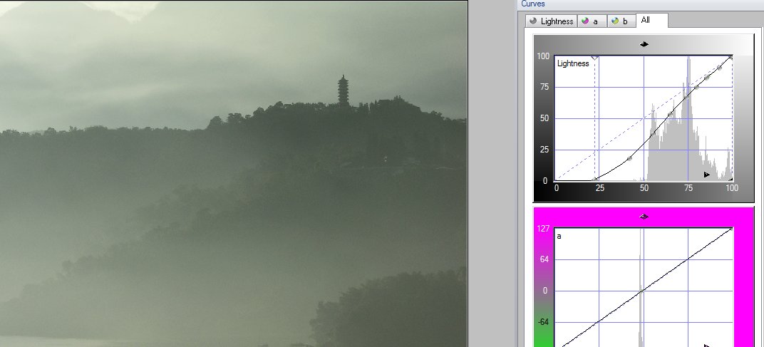Click the double-arrow handle above the Lightness curve
This screenshot has width=764, height=347.
click(x=644, y=44)
